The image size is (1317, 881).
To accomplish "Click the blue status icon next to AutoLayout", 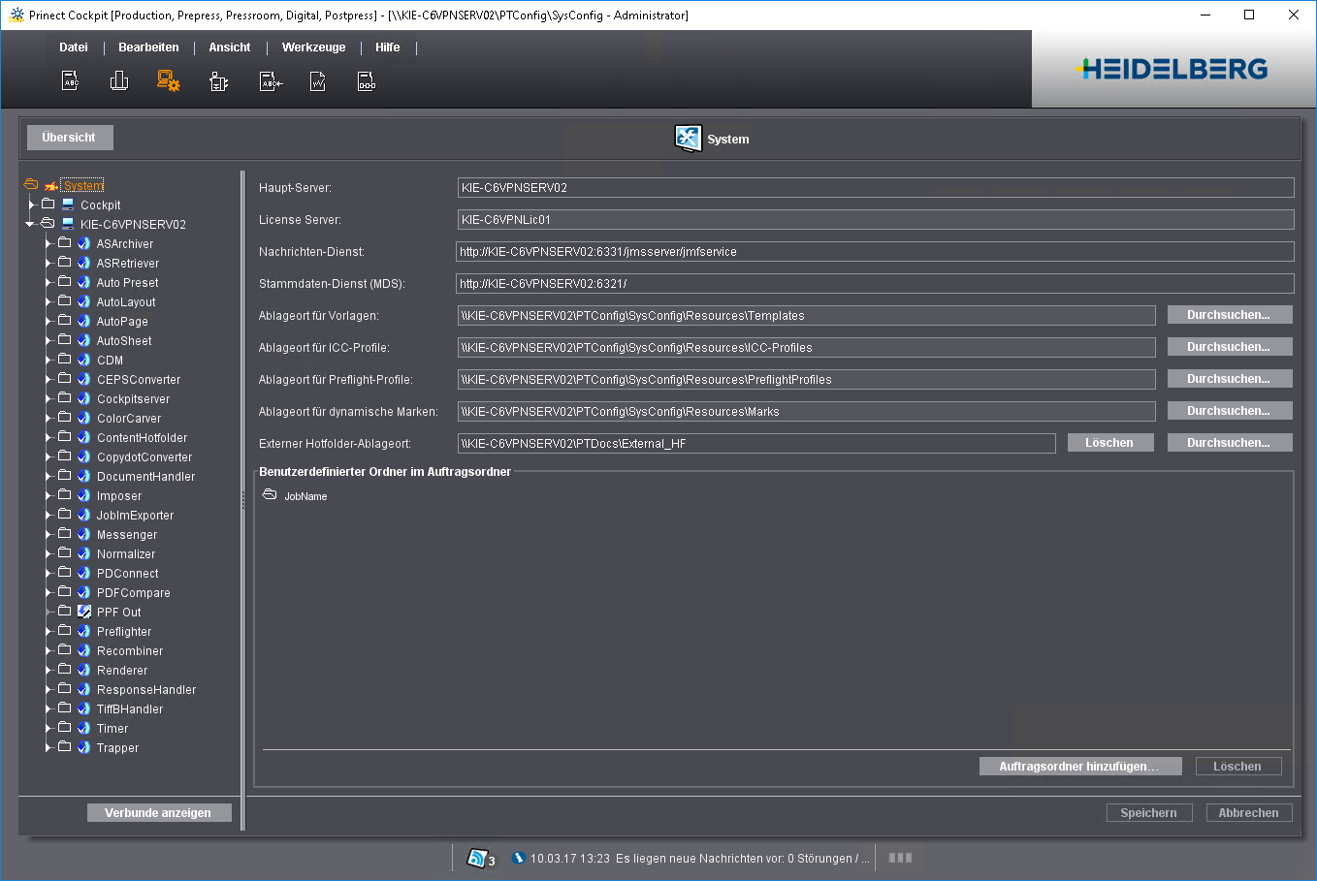I will pos(84,301).
